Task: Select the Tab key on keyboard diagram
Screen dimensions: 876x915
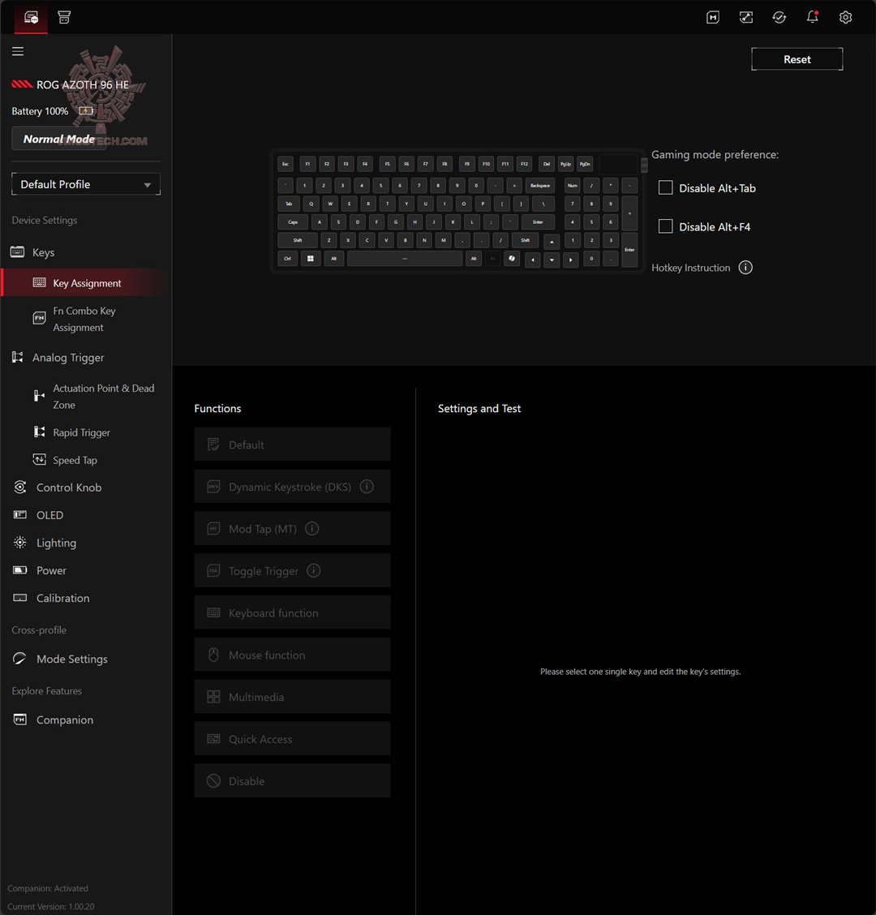Action: [x=289, y=204]
